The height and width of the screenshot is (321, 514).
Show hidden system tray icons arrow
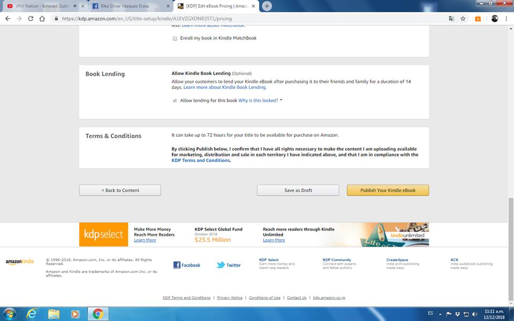(440, 314)
